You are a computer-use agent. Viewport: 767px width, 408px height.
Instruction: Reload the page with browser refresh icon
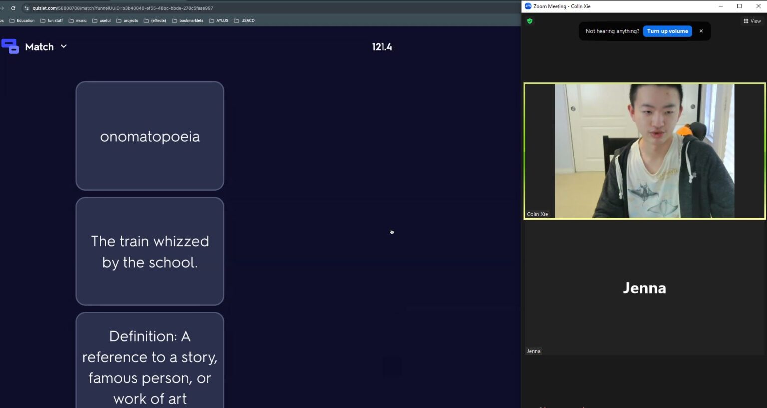coord(13,8)
